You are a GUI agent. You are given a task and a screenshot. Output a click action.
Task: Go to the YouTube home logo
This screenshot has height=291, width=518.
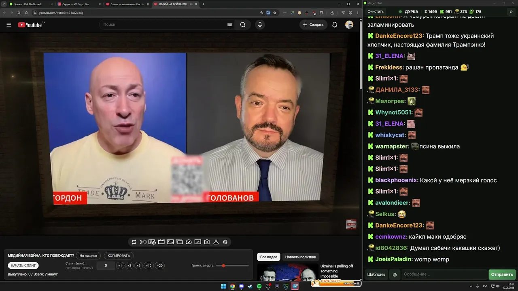click(30, 25)
